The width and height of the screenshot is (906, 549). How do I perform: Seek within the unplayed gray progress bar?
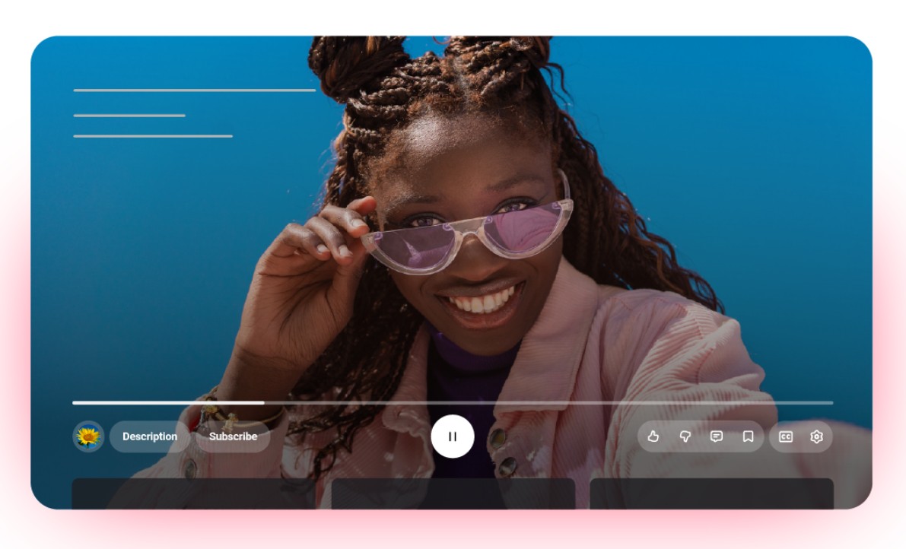click(548, 402)
